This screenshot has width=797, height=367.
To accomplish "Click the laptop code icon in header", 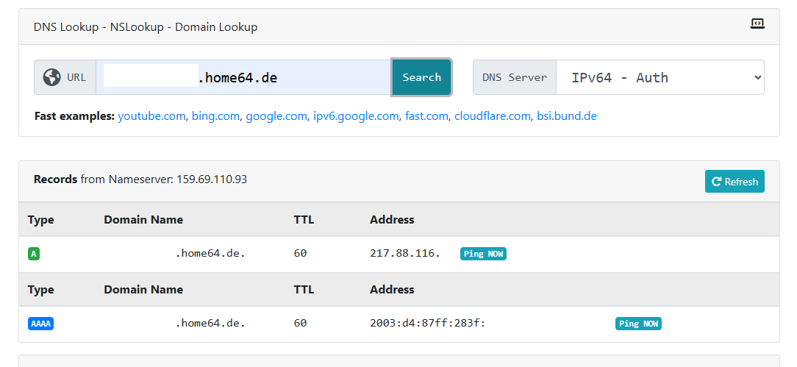I will coord(757,24).
